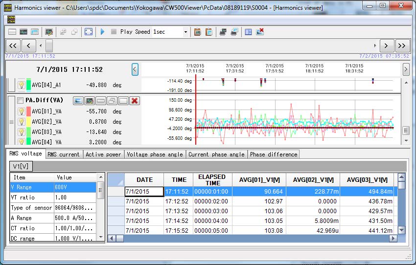Click the small left arrow of the time slider

coord(40,45)
